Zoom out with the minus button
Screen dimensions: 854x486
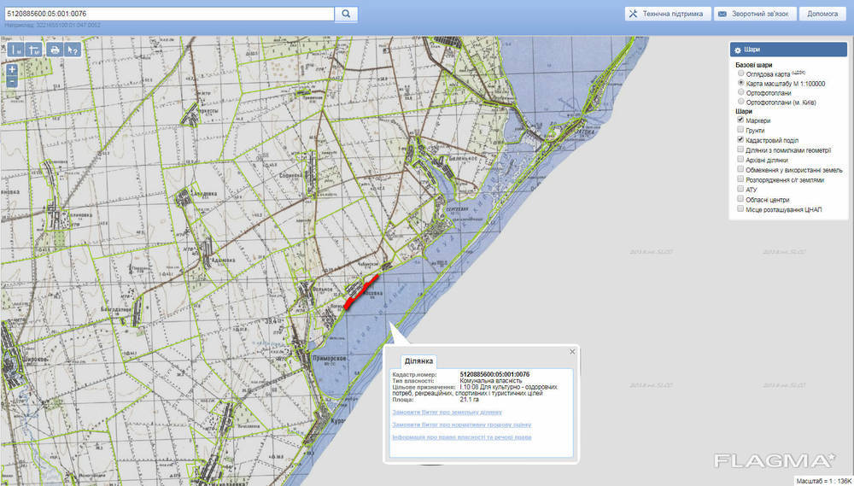tap(12, 81)
